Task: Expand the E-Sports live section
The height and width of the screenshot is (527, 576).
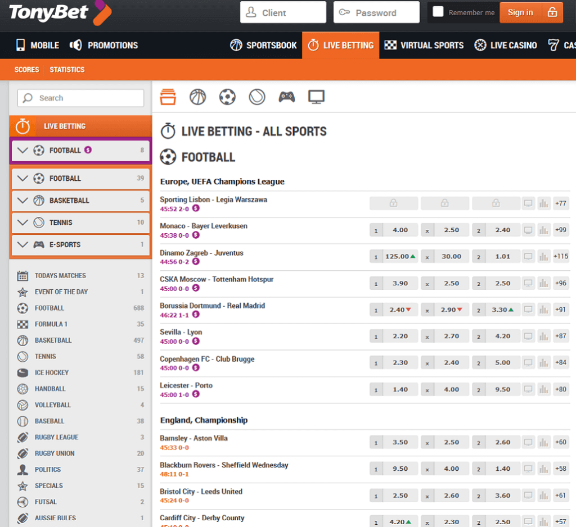Action: point(80,244)
